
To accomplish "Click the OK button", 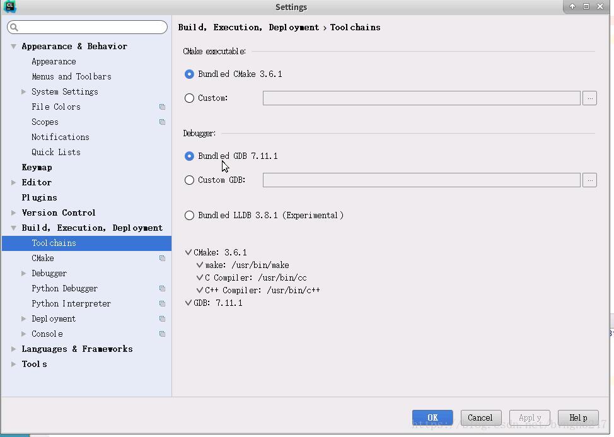I will (432, 417).
